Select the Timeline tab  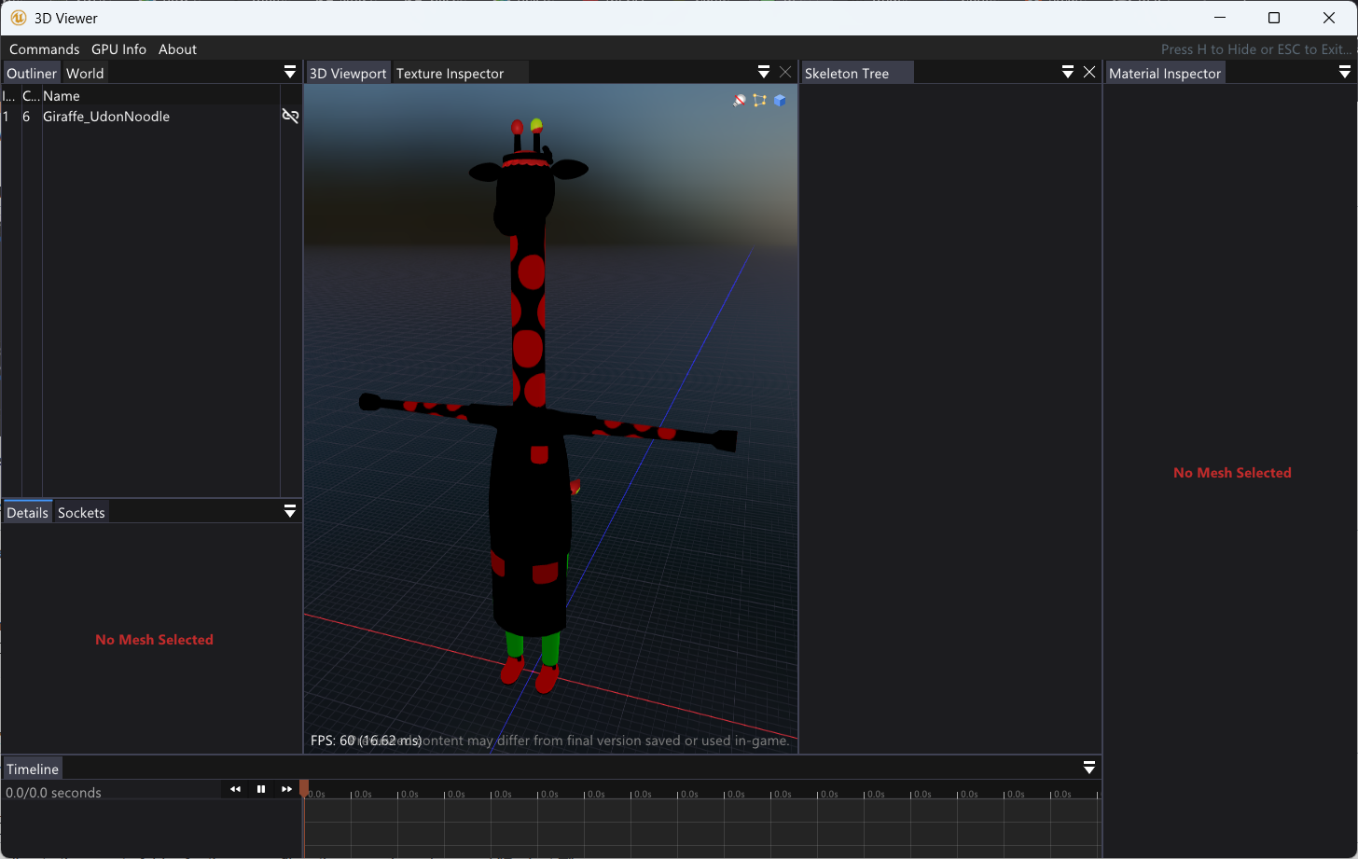(x=33, y=769)
